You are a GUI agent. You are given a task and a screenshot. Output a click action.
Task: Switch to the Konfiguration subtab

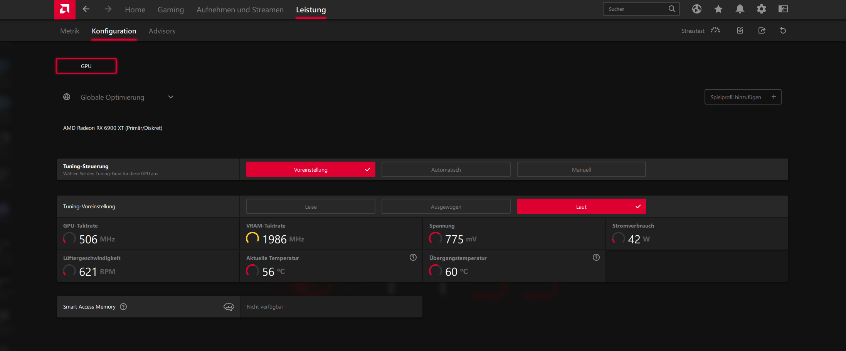click(114, 31)
